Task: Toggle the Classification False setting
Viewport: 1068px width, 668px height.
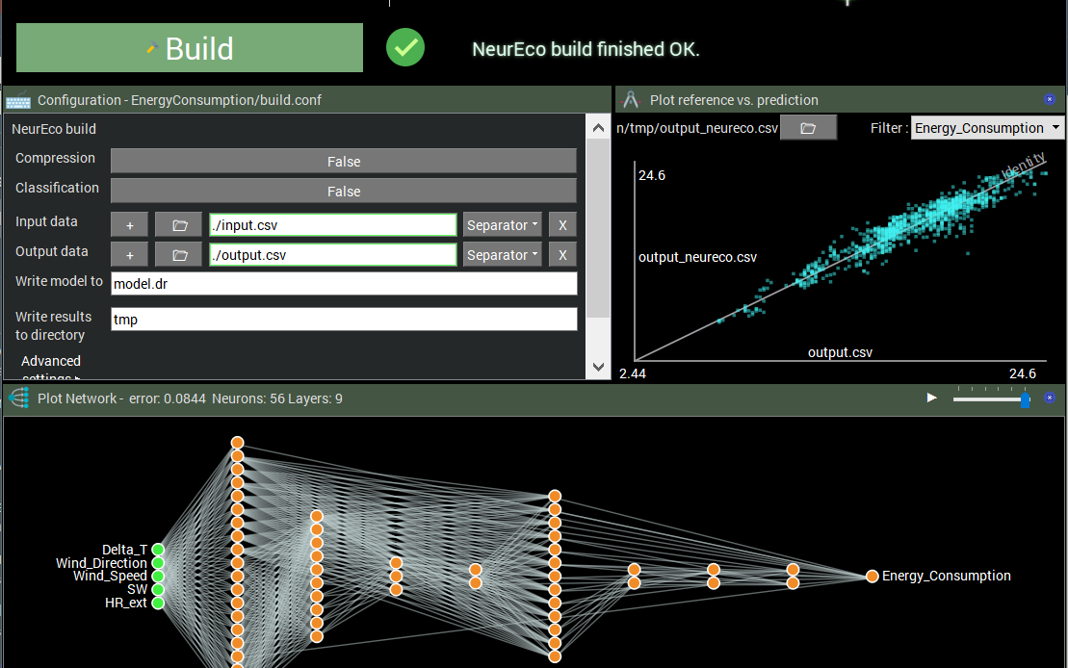Action: coord(343,192)
